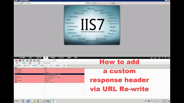Switch to the Details view button
This screenshot has width=184, height=103.
[24, 63]
